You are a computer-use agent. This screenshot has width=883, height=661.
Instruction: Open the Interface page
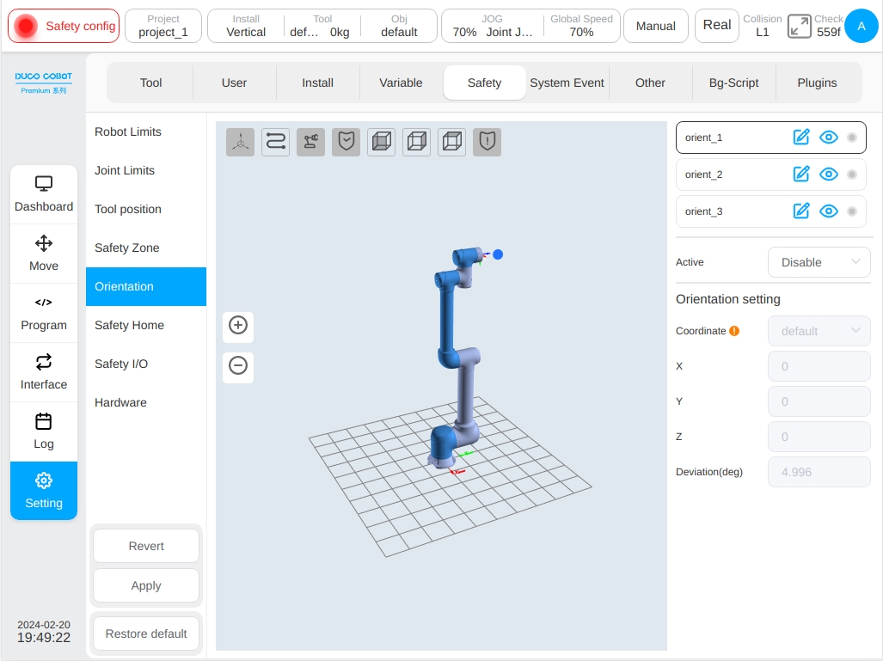pos(44,372)
